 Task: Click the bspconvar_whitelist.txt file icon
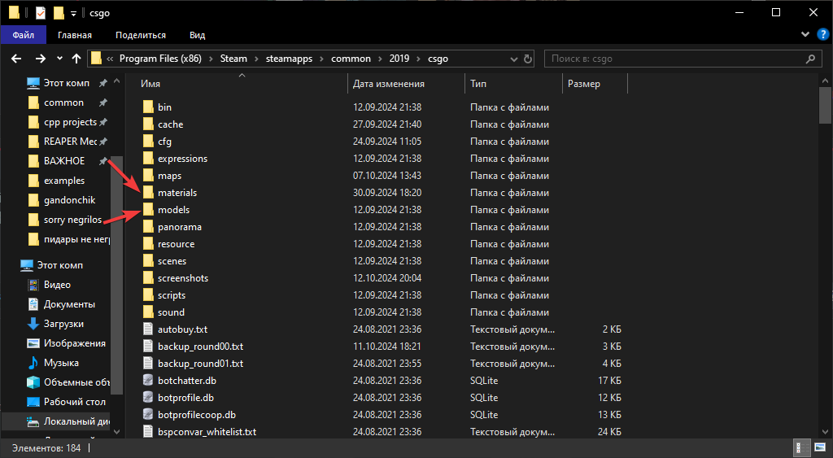coord(148,431)
